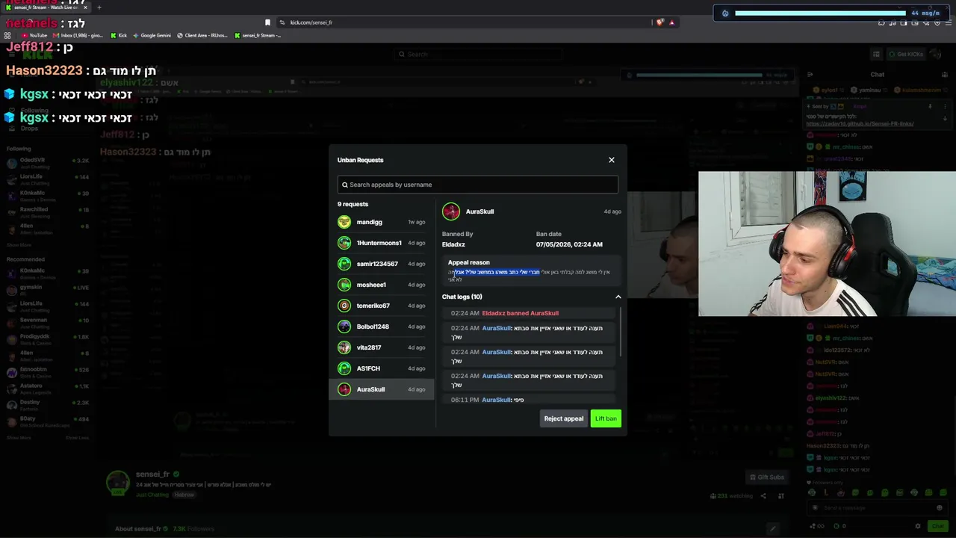The height and width of the screenshot is (538, 956).
Task: Select mosheee1 in requests list
Action: click(382, 285)
